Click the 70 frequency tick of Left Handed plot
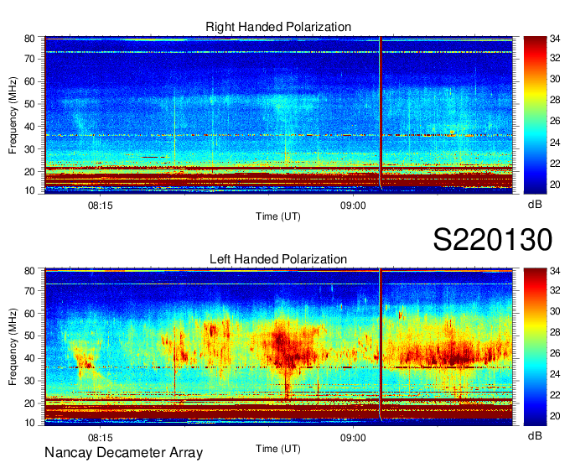570x463 pixels. coord(29,291)
